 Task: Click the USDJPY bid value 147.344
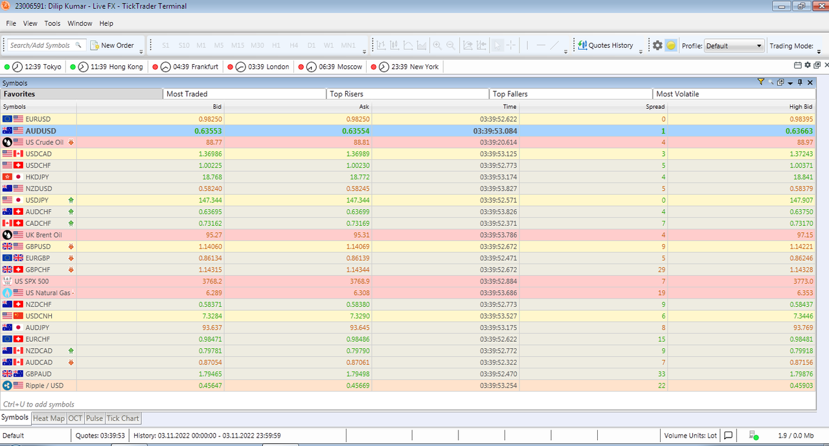click(212, 201)
